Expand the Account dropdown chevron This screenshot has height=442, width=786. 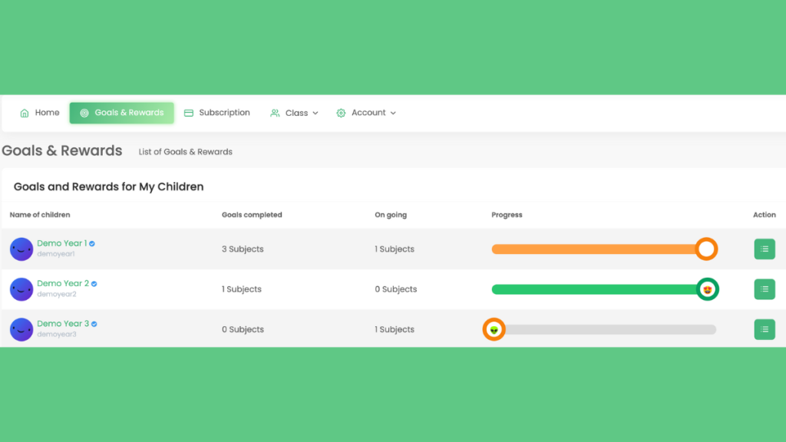coord(393,114)
